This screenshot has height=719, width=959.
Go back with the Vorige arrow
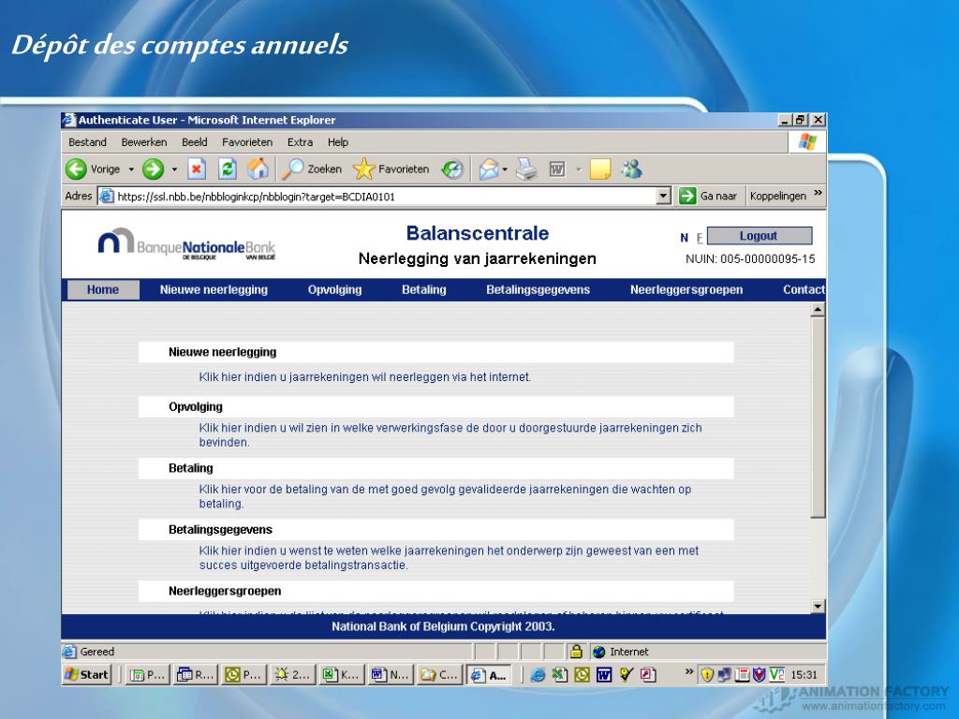pos(77,169)
